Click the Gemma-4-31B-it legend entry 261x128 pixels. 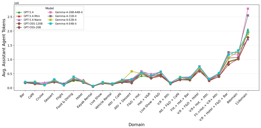click(x=61, y=16)
